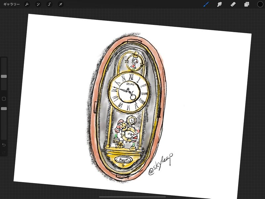Tap the Puppet label plate in drawing
265x199 pixels.
pos(124,159)
